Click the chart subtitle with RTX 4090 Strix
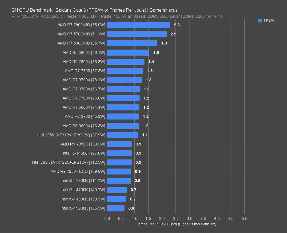Image resolution: width=287 pixels, height=233 pixels. coord(117,16)
